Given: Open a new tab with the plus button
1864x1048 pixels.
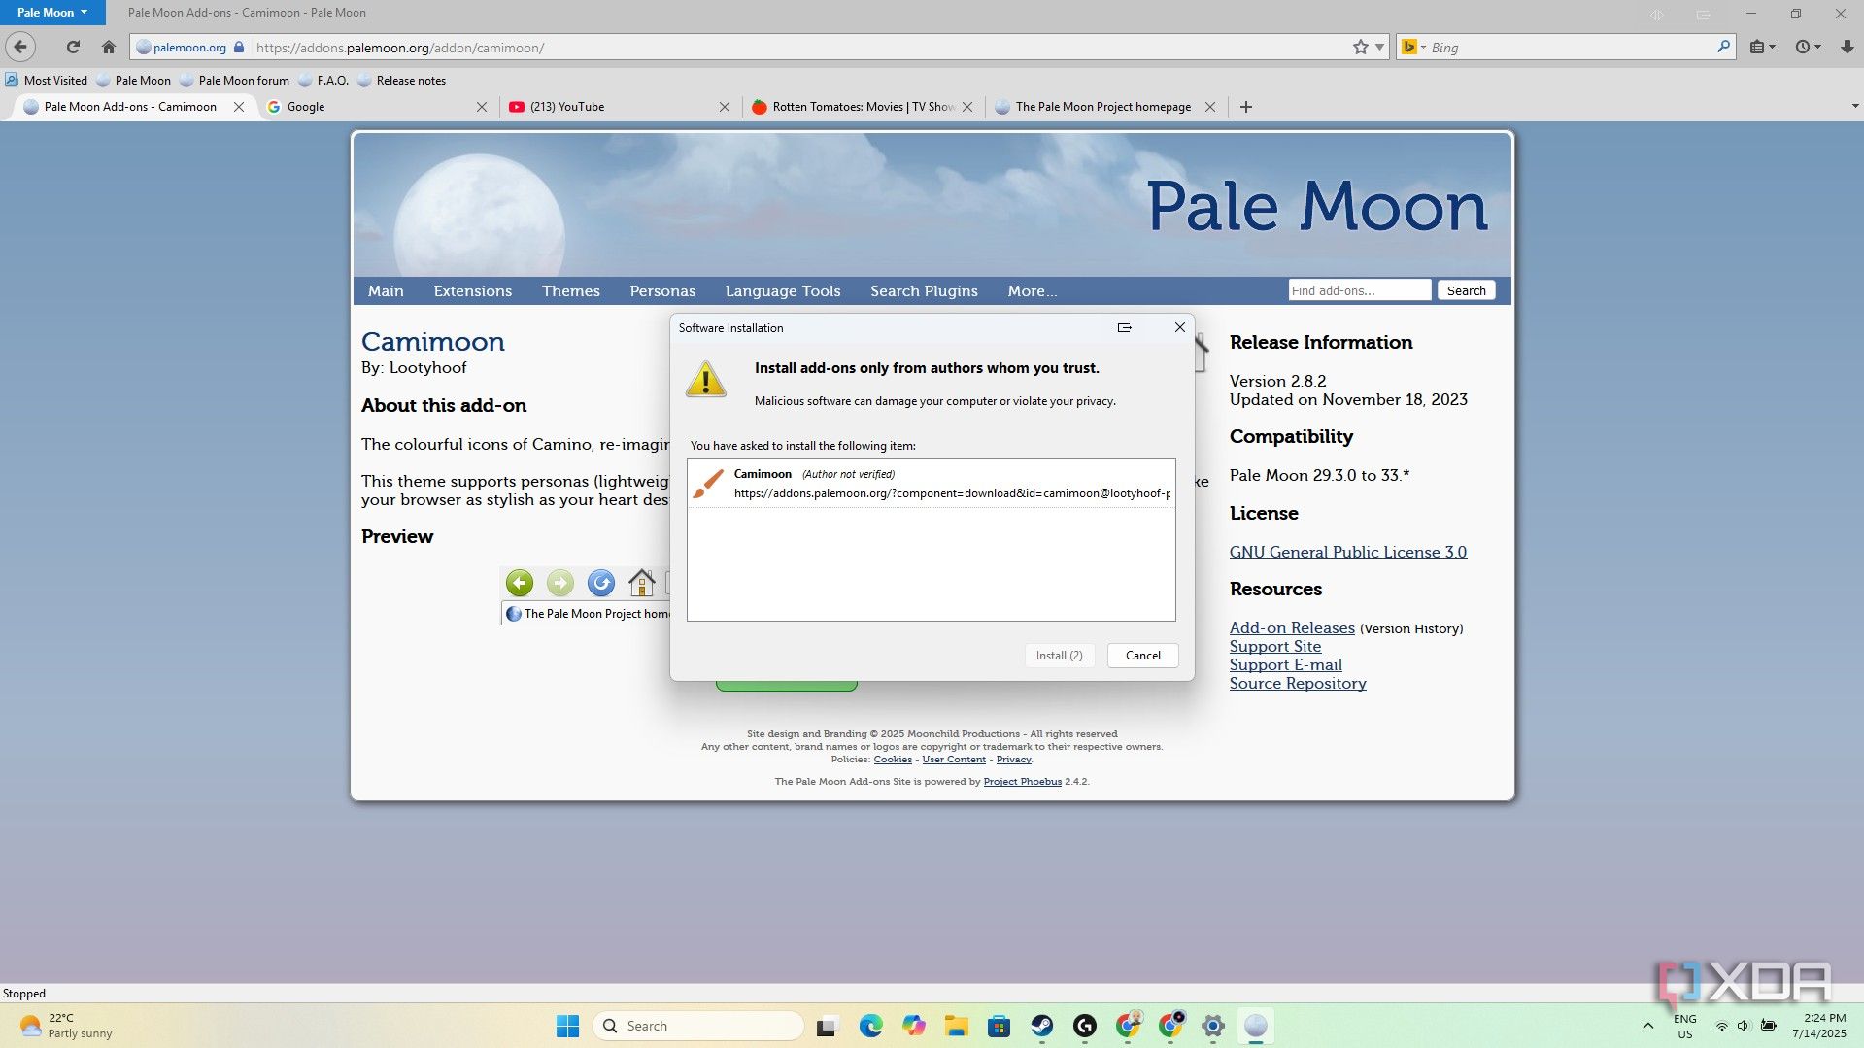Looking at the screenshot, I should tap(1246, 107).
